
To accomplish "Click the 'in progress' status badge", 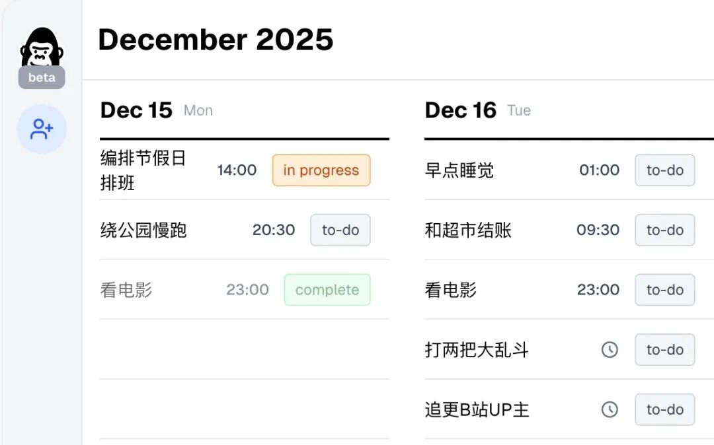I will click(x=321, y=170).
